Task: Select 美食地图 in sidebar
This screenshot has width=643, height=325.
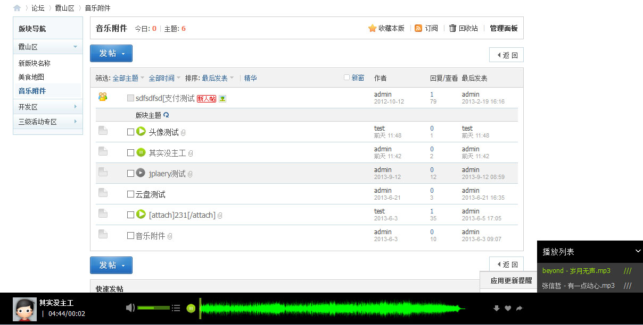Action: point(32,77)
